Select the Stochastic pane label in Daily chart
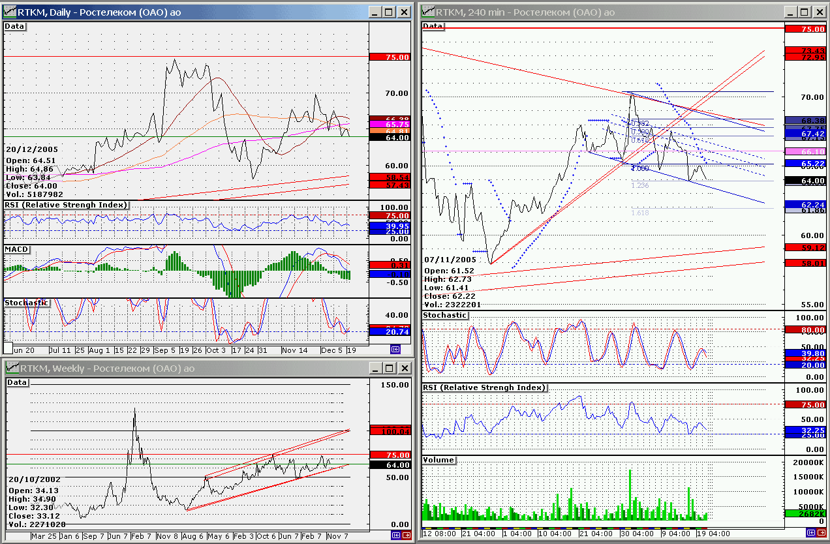 coord(26,303)
